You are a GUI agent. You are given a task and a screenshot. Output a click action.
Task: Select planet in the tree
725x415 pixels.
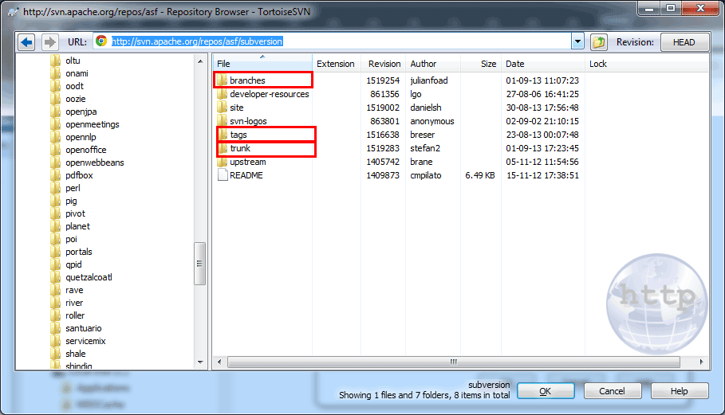pos(77,226)
